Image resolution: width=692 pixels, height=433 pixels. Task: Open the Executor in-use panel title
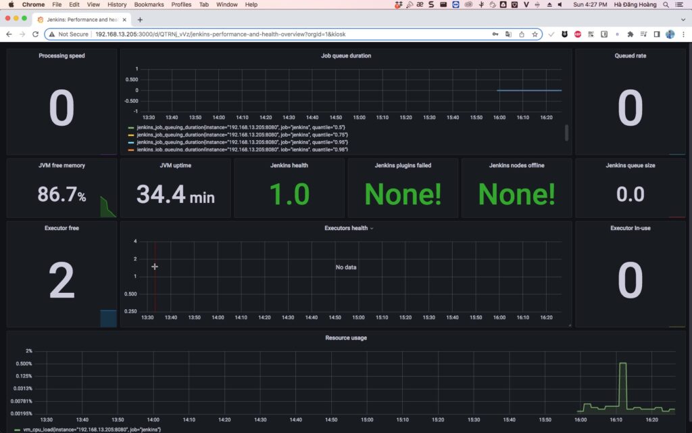[631, 228]
